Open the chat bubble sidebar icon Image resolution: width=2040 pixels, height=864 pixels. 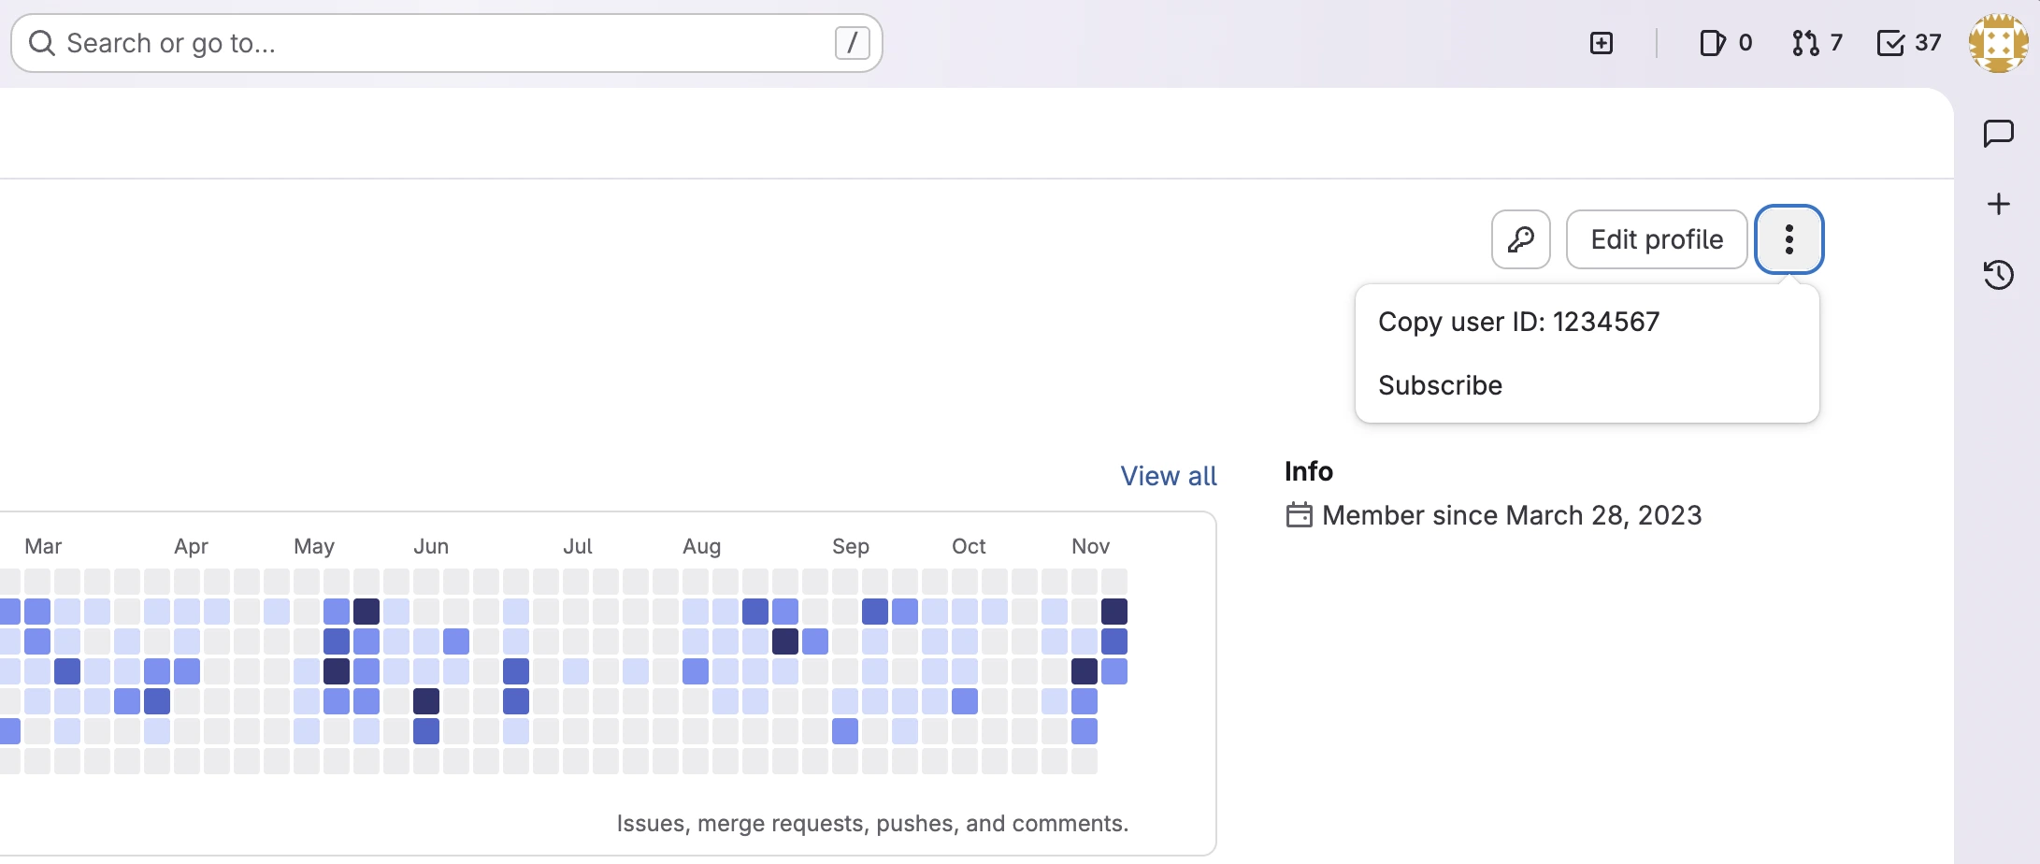pyautogui.click(x=1998, y=134)
